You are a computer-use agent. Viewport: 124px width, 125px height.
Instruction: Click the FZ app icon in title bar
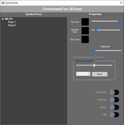(x=3, y=3)
